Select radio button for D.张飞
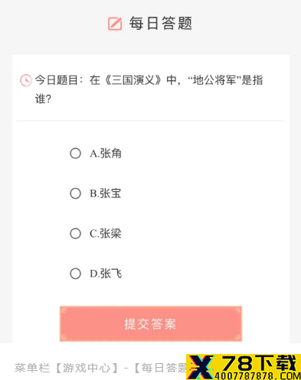 (x=75, y=274)
